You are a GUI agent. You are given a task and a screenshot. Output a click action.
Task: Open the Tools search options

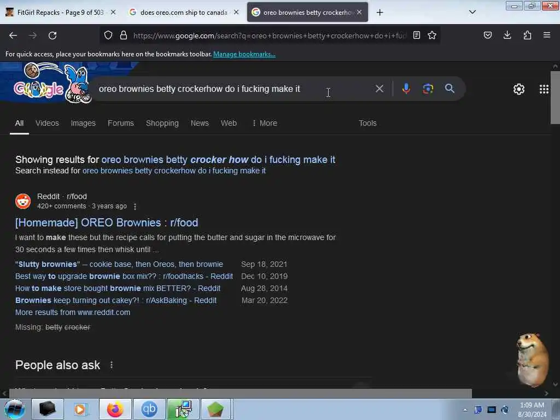tap(367, 123)
